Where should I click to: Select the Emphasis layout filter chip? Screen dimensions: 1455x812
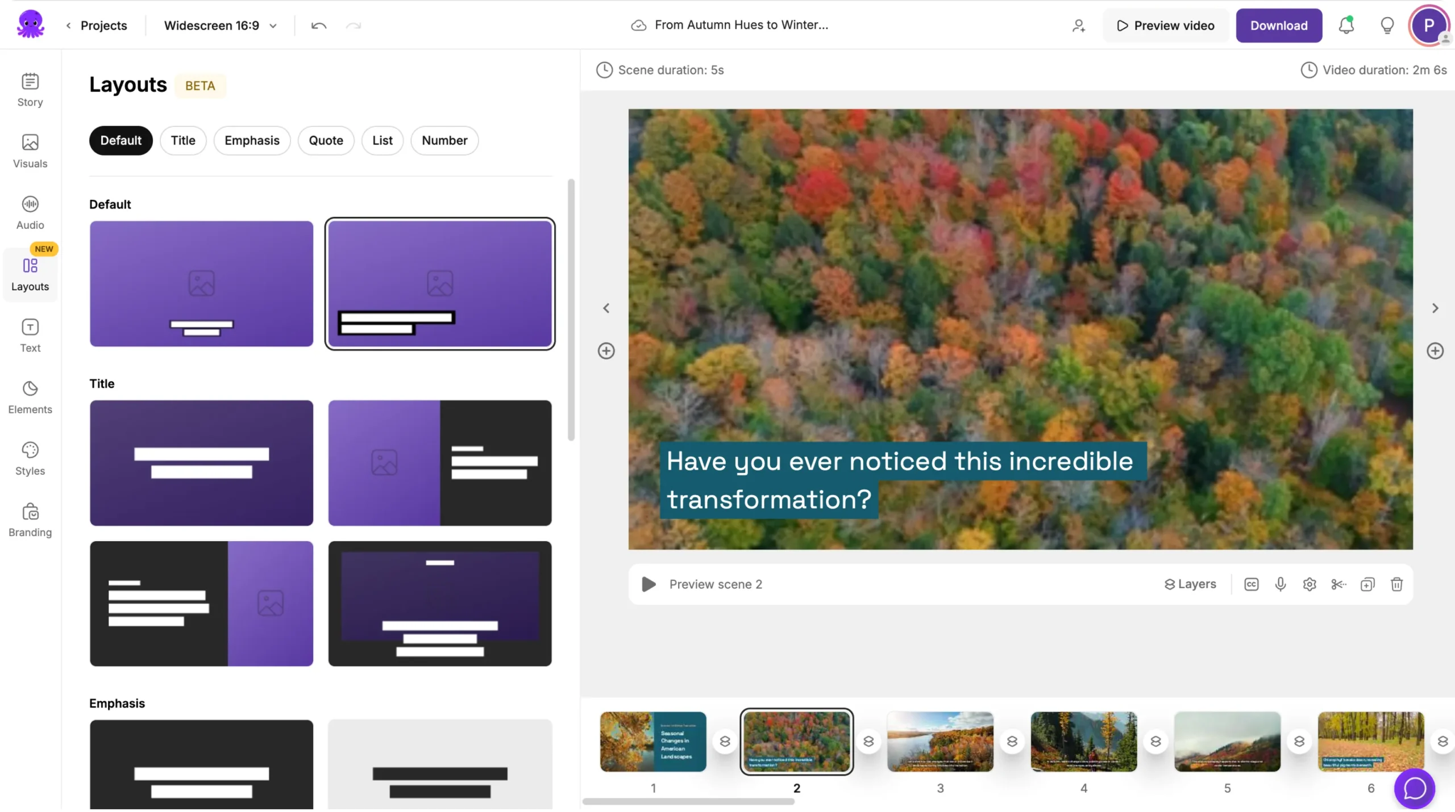point(252,140)
